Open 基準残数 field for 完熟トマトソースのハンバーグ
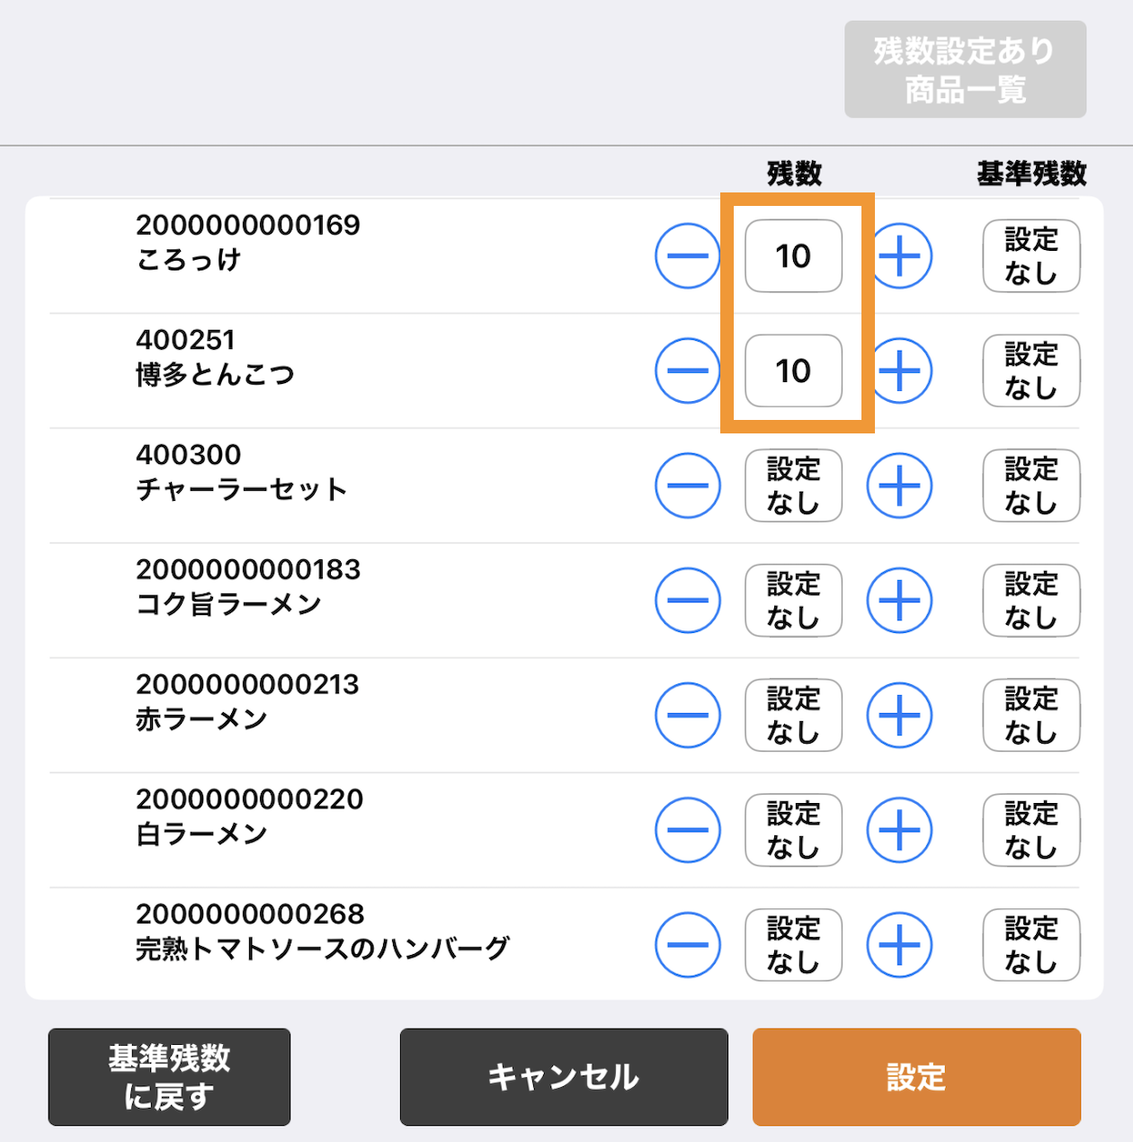The height and width of the screenshot is (1142, 1133). point(1030,945)
